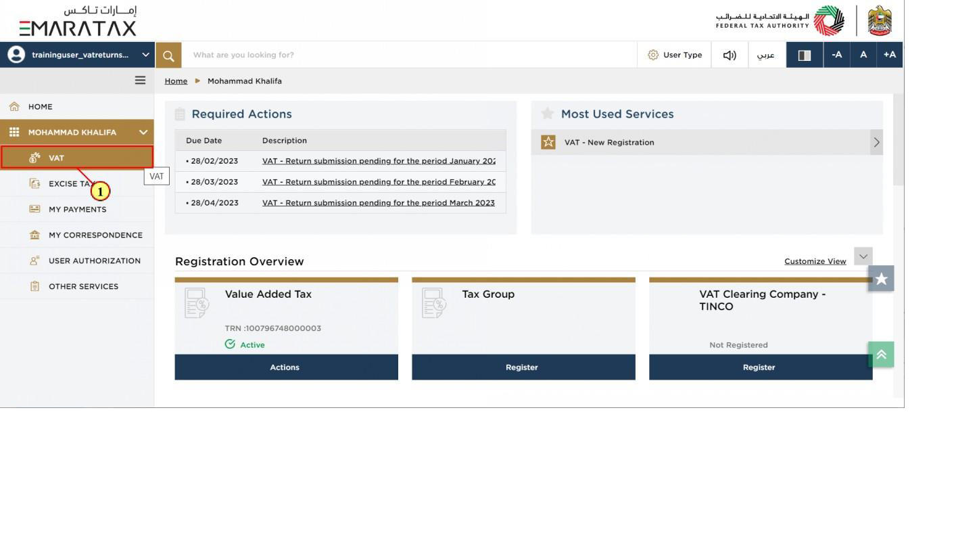The width and height of the screenshot is (956, 542).
Task: Click the Customize View link
Action: point(815,261)
